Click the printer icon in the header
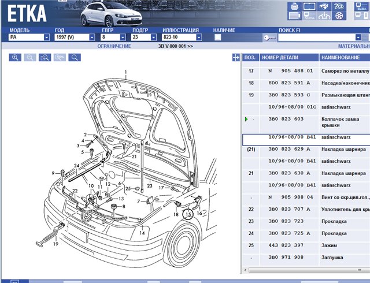 click(x=294, y=6)
